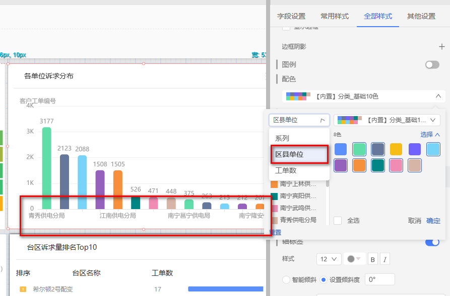
Task: Turn on the 图例 legend switch
Action: tap(432, 65)
